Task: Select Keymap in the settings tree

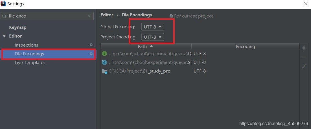Action: click(x=18, y=27)
